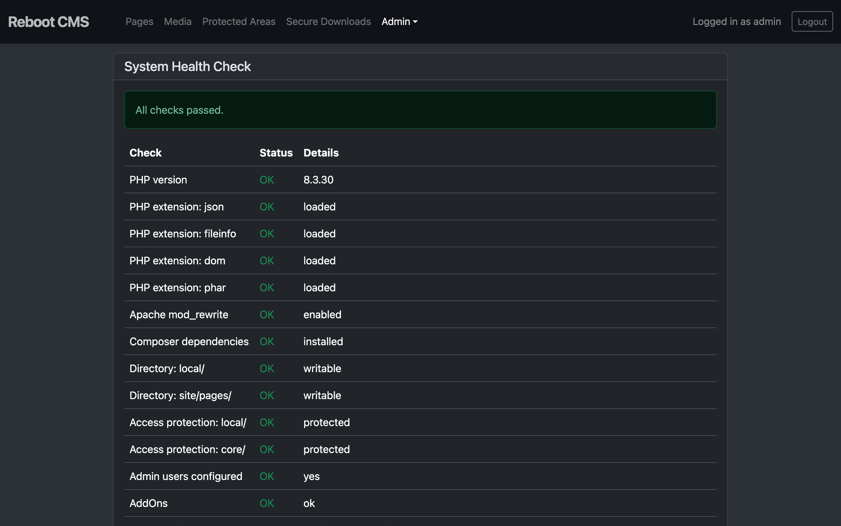Click the 'ok' detail for AddOns
Screen dimensions: 841x526
(x=309, y=503)
